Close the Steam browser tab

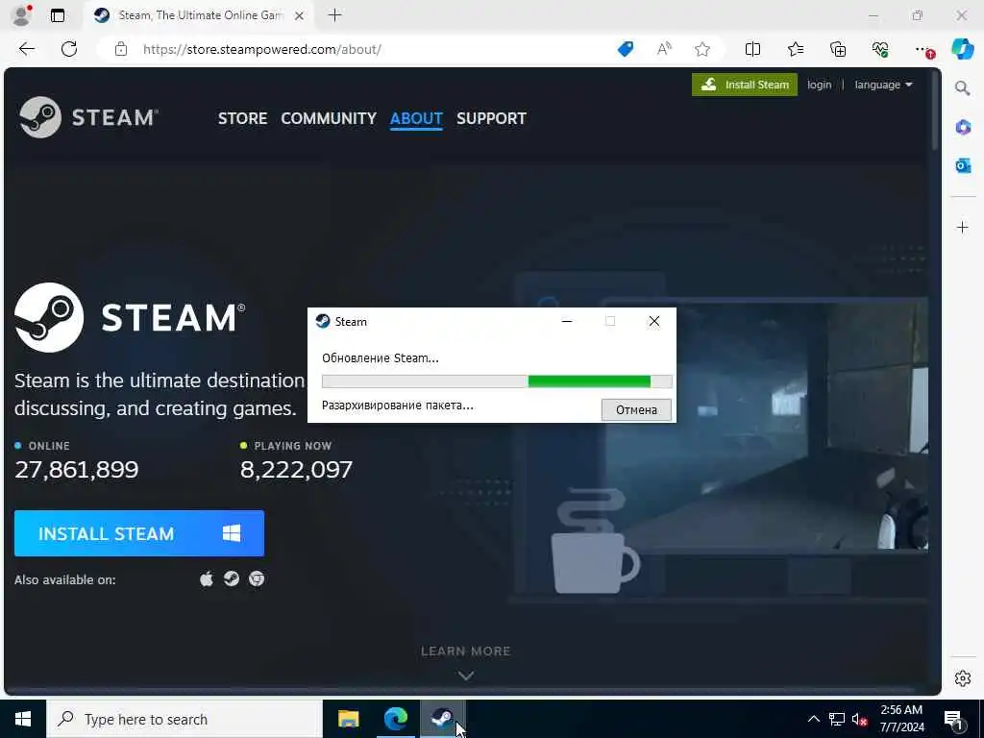pyautogui.click(x=300, y=15)
